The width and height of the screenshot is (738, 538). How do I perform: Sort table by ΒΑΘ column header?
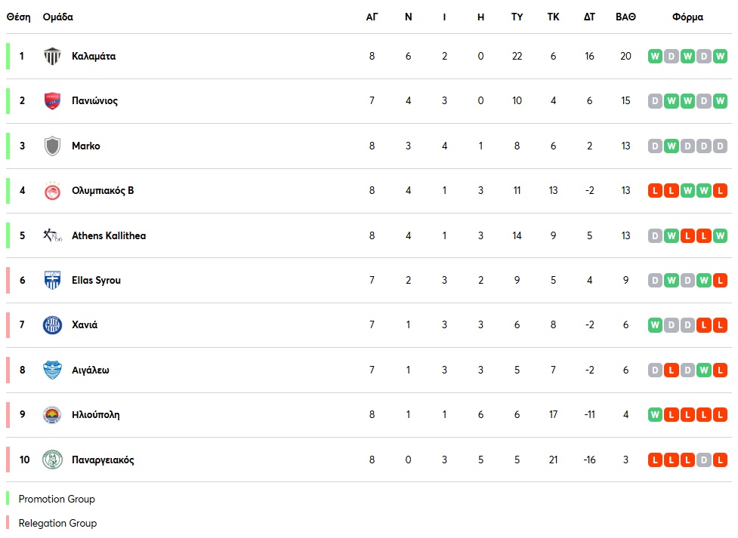tap(625, 17)
